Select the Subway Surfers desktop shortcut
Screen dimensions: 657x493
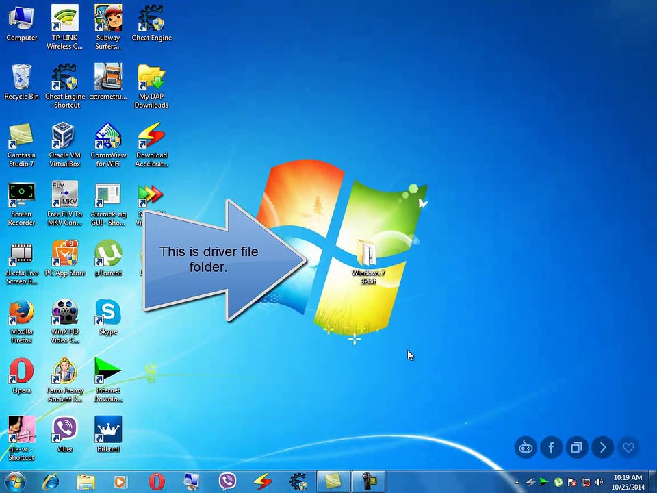[x=108, y=27]
